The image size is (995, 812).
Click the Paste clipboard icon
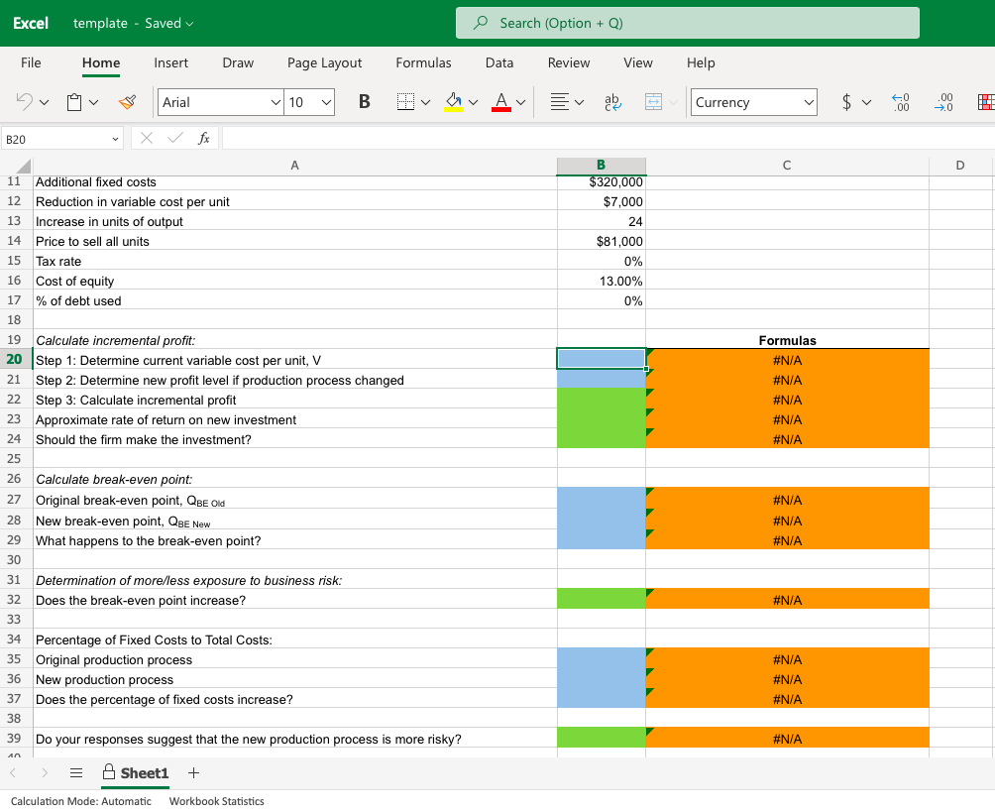(74, 102)
